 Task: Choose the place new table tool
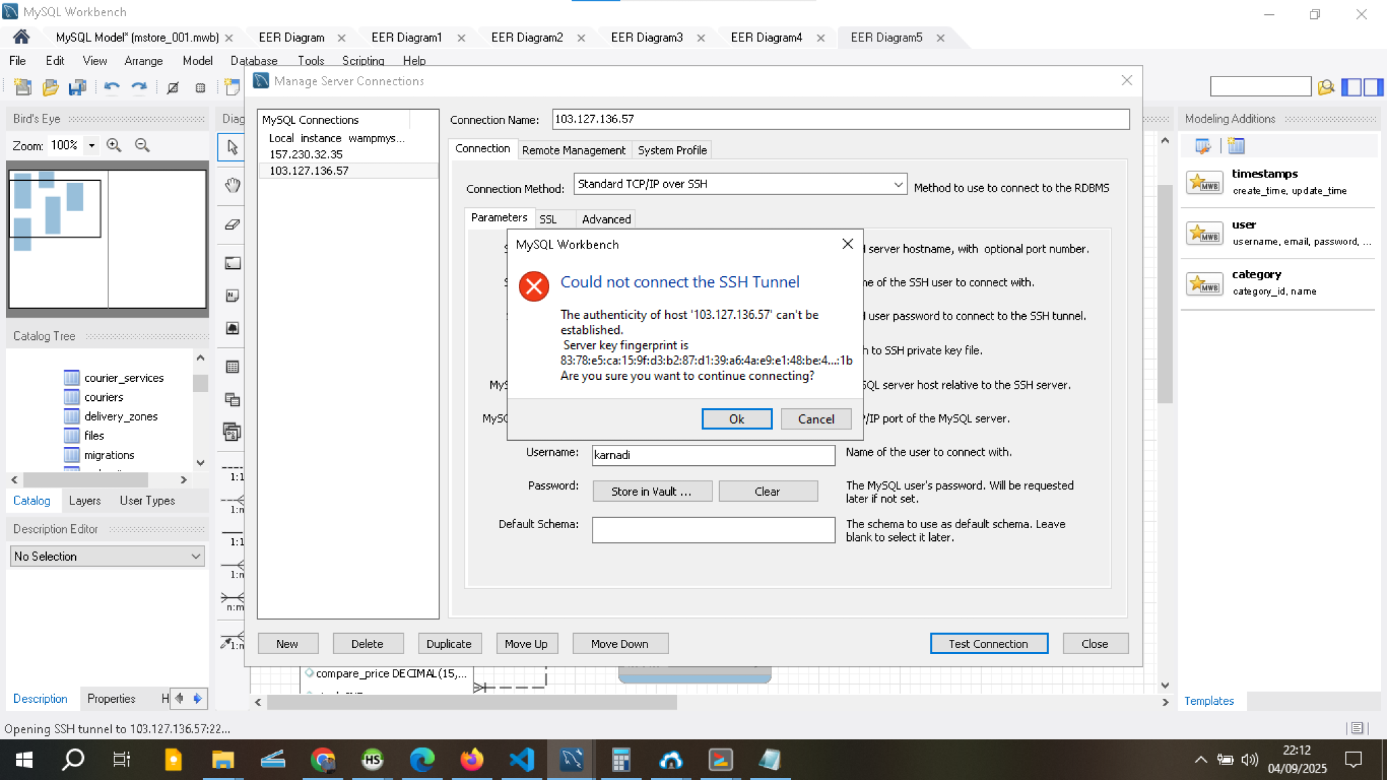pyautogui.click(x=232, y=367)
